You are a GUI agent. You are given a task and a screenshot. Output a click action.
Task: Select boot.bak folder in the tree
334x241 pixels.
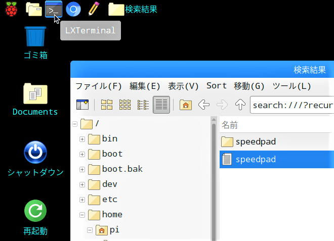click(115, 169)
